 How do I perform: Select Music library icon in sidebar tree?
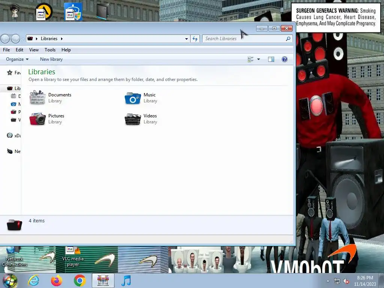pyautogui.click(x=13, y=104)
